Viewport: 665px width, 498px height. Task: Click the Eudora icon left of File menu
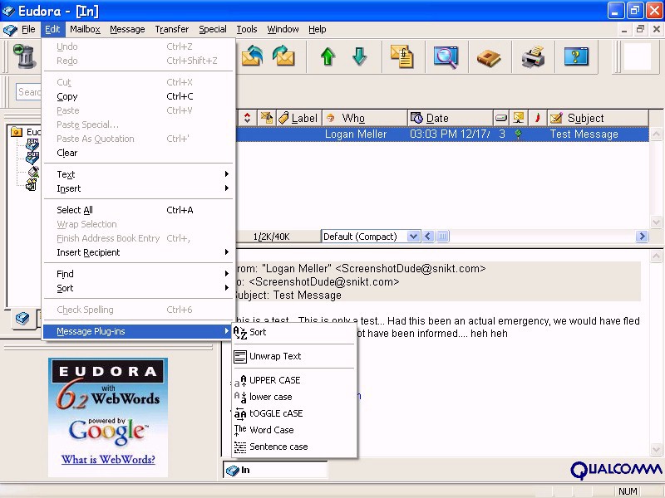pos(10,30)
